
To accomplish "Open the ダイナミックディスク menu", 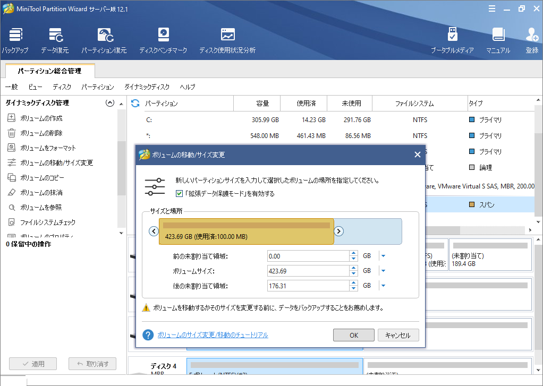I will pyautogui.click(x=147, y=87).
